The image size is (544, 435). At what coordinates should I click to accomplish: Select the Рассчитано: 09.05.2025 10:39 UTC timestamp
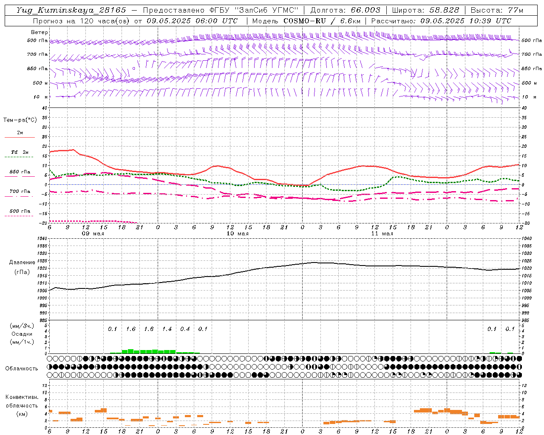[x=441, y=21]
